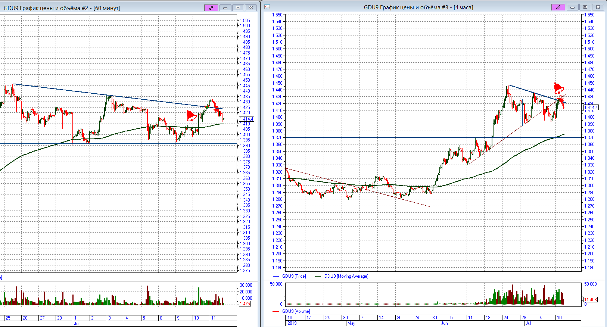Viewport: 607px width, 327px height.
Task: Click the 1 414,4 price label on 4-hour chart
Action: [591, 108]
